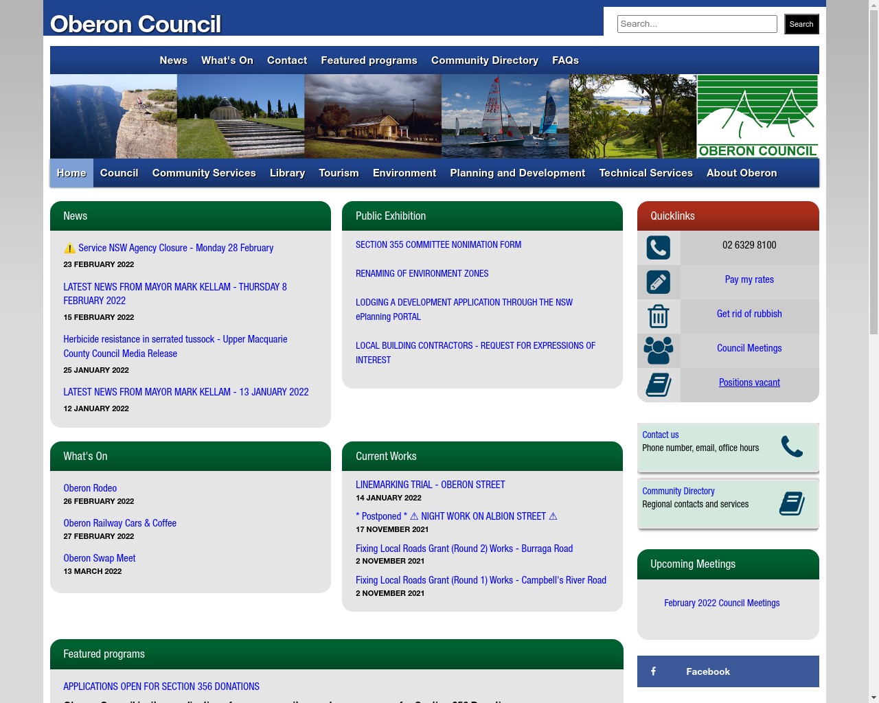Viewport: 879px width, 703px height.
Task: Open Oberon Rodeo event link
Action: [90, 488]
